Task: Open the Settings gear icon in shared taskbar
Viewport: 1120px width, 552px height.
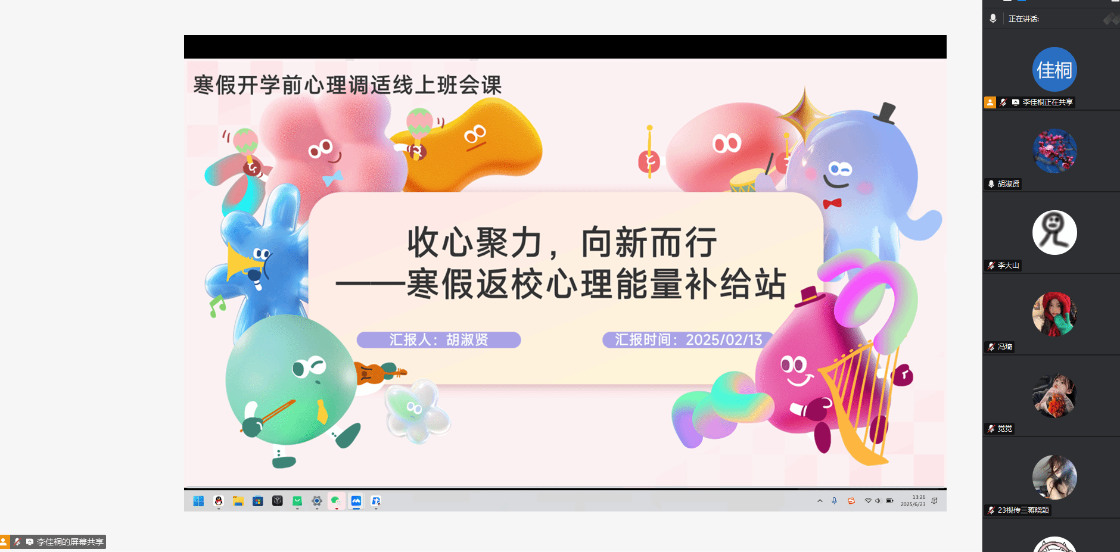Action: click(x=317, y=501)
